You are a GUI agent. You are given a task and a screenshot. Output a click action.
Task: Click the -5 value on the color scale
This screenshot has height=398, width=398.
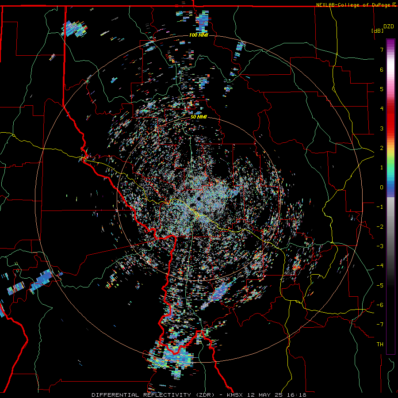pyautogui.click(x=380, y=286)
